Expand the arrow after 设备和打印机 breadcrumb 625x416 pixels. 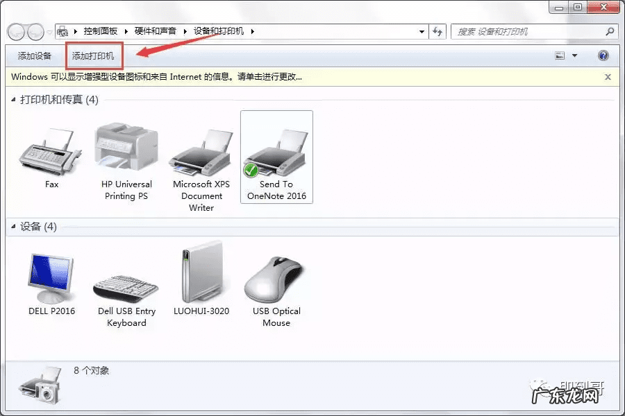252,31
